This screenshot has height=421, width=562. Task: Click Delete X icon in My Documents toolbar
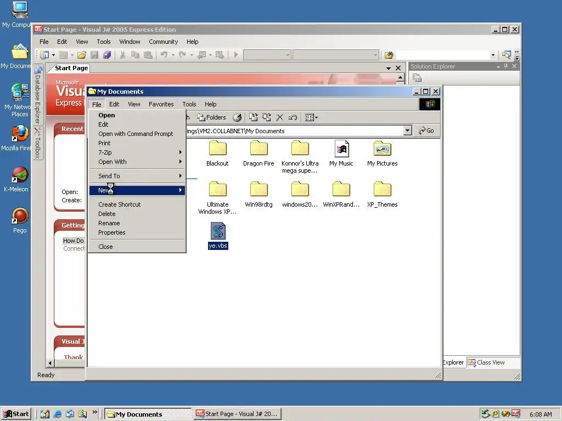(x=279, y=117)
